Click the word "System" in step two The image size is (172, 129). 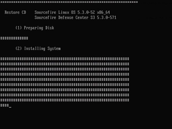coord(54,49)
